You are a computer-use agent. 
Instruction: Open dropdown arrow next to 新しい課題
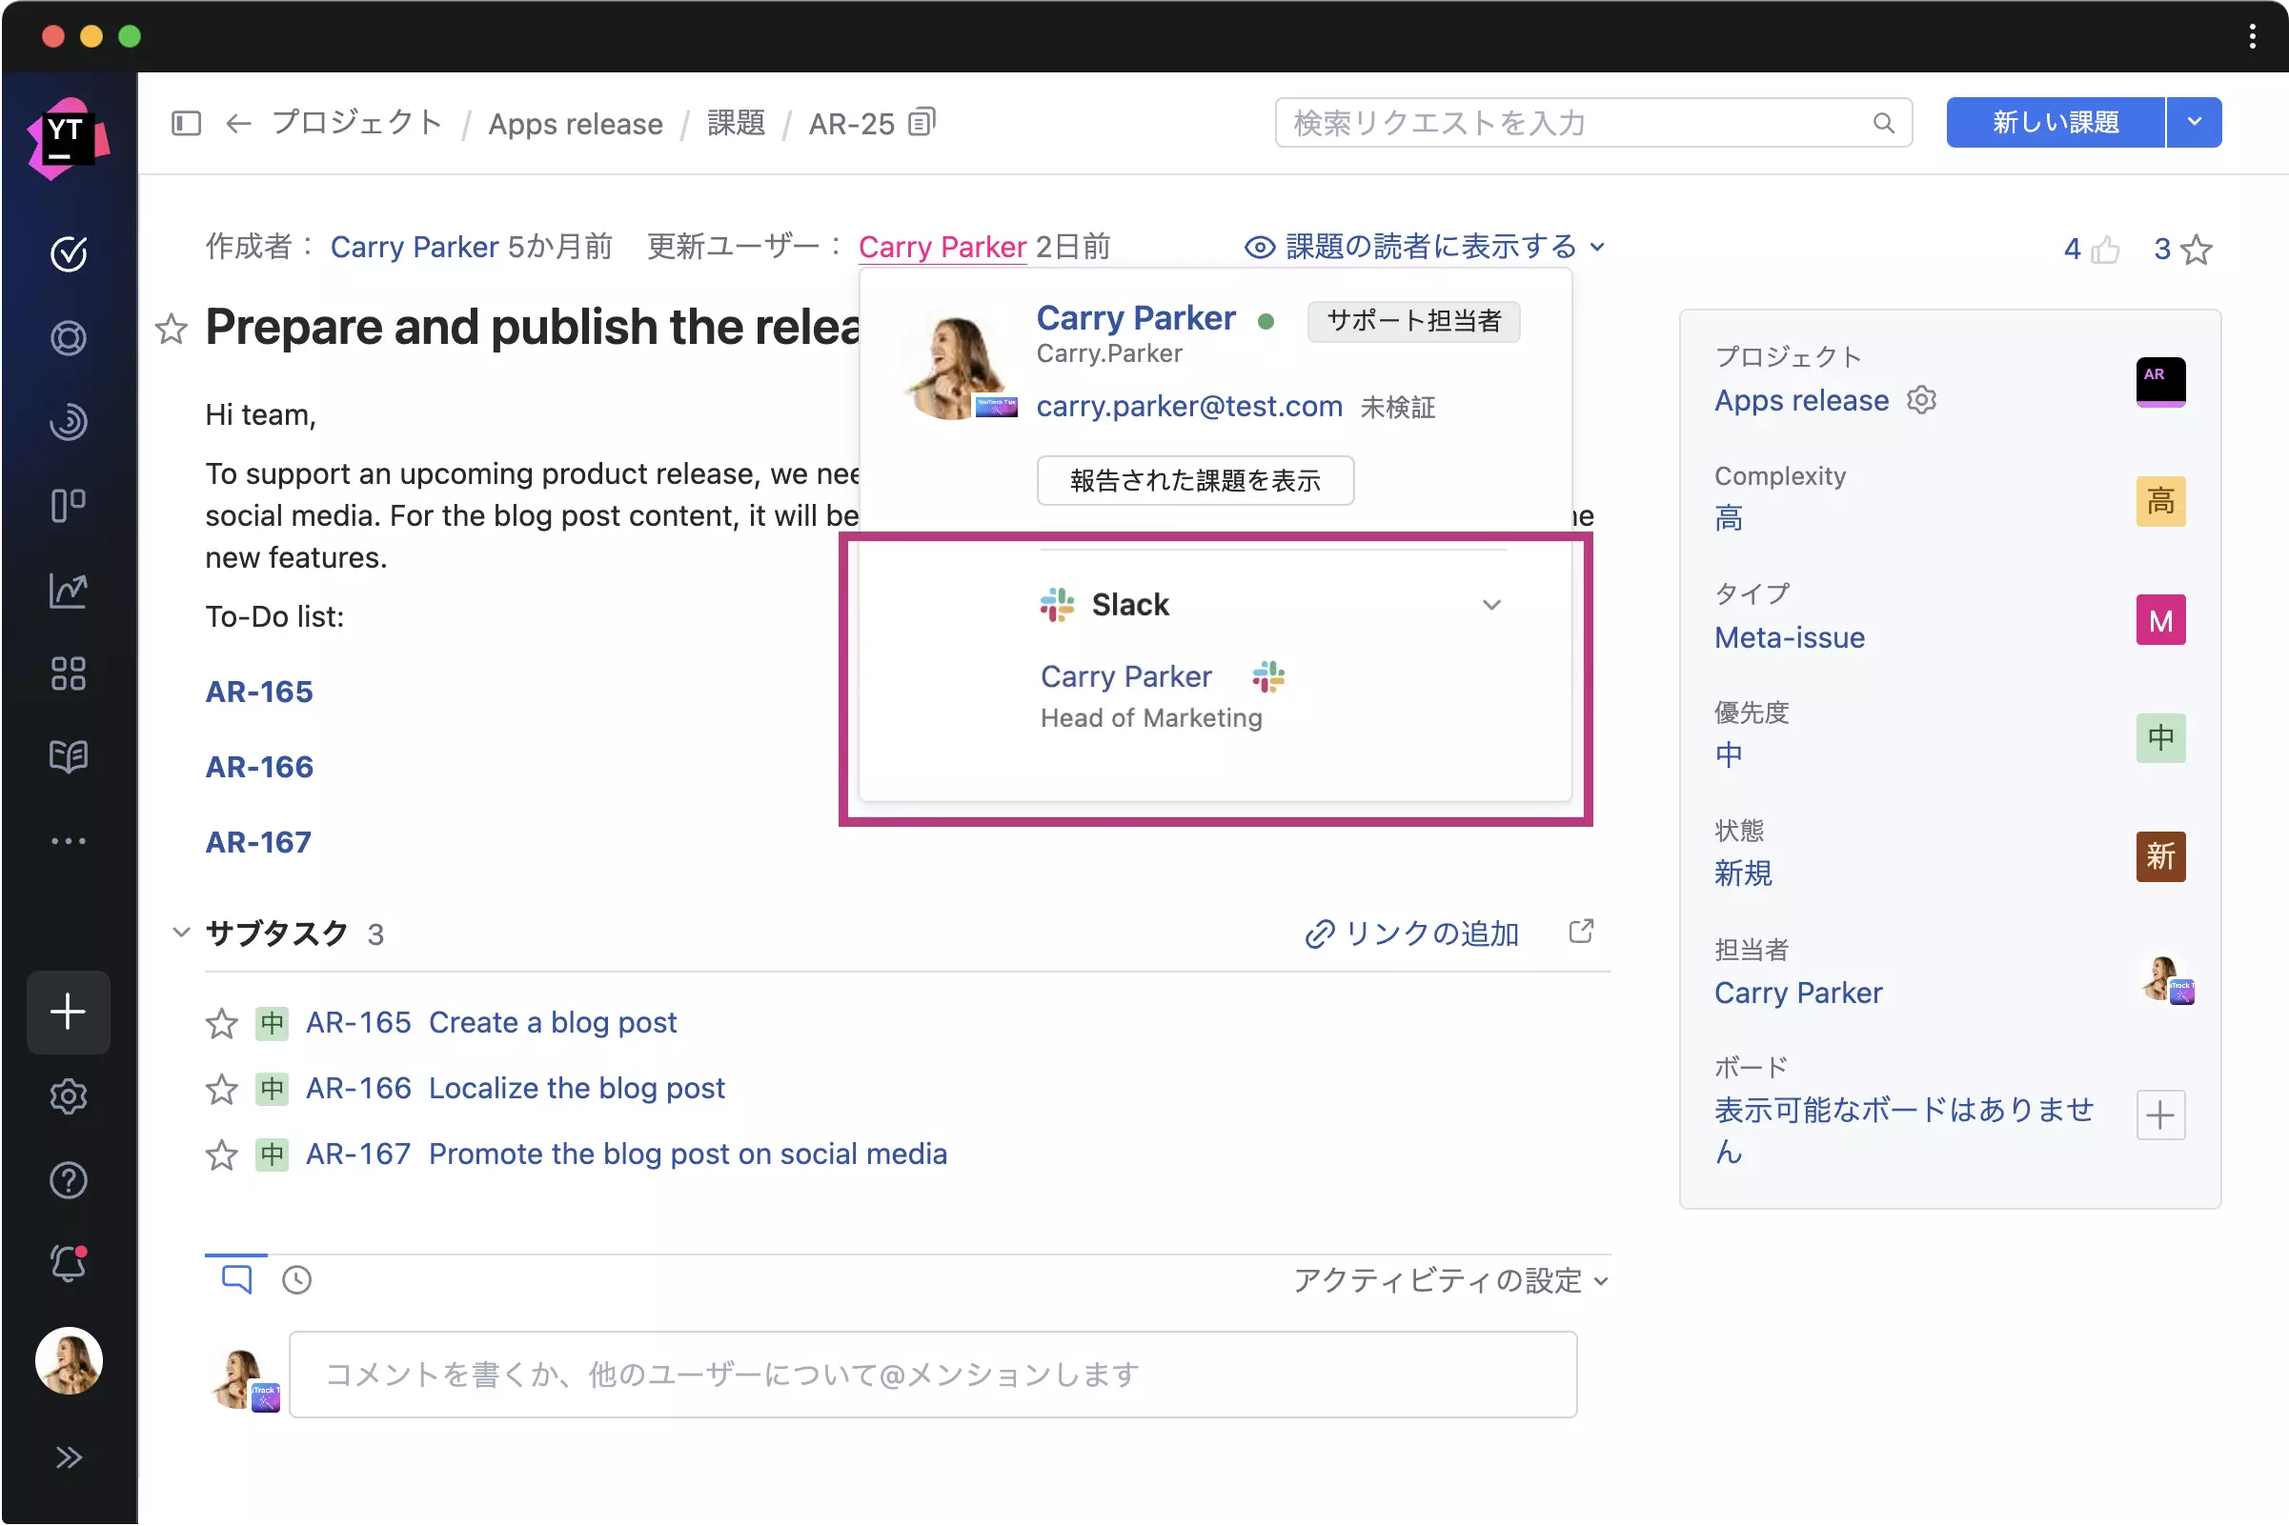point(2194,123)
